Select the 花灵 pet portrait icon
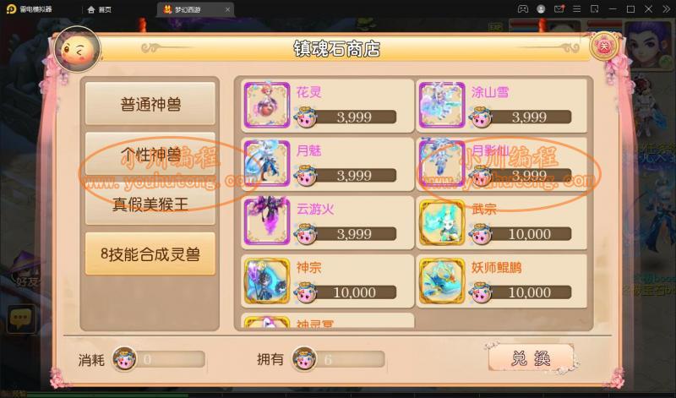676x398 pixels. pyautogui.click(x=267, y=105)
